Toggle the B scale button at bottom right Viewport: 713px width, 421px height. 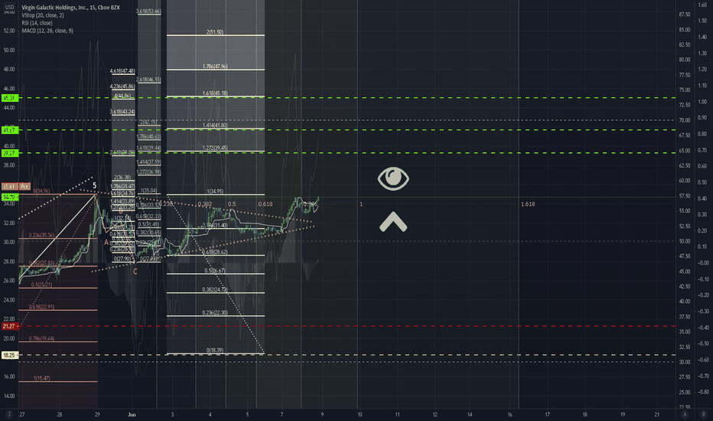tap(703, 414)
